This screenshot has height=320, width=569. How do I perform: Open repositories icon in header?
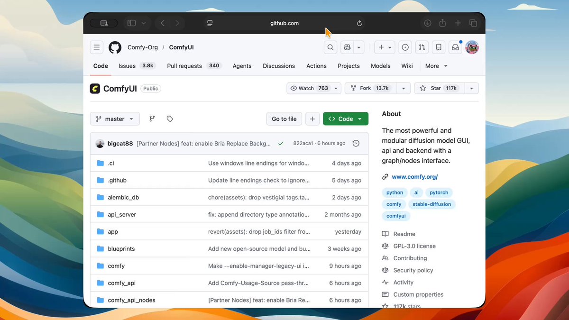point(439,47)
